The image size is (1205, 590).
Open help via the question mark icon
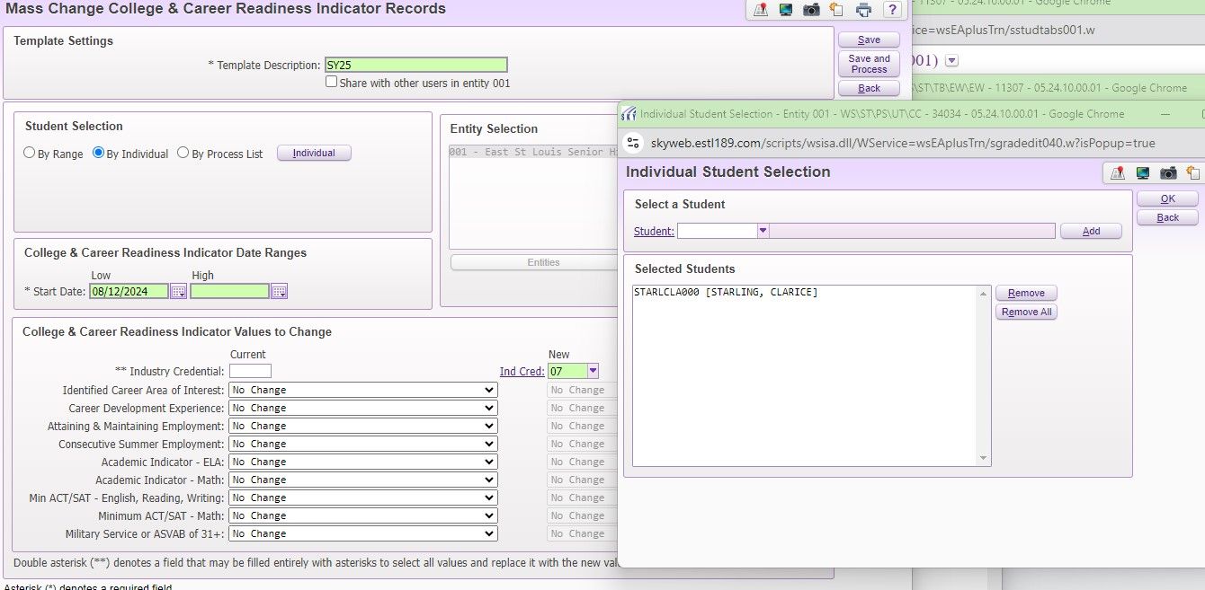[x=891, y=10]
